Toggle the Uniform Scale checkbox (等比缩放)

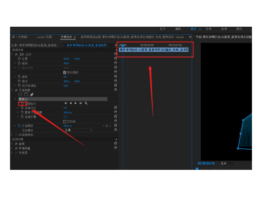pos(65,72)
